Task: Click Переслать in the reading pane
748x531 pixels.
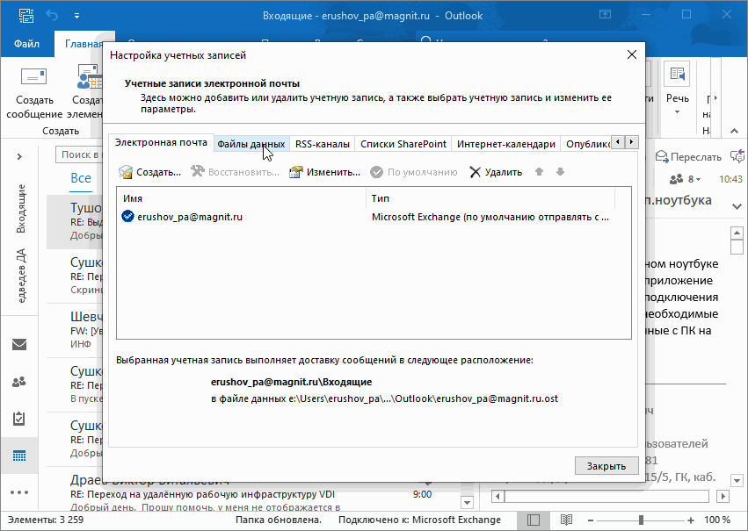Action: [688, 157]
